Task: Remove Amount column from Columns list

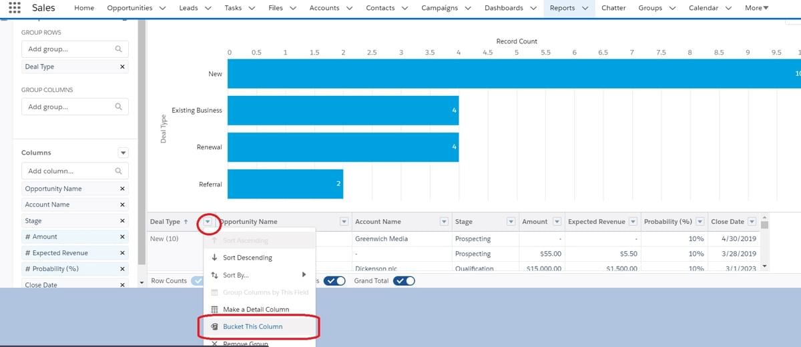Action: click(122, 236)
